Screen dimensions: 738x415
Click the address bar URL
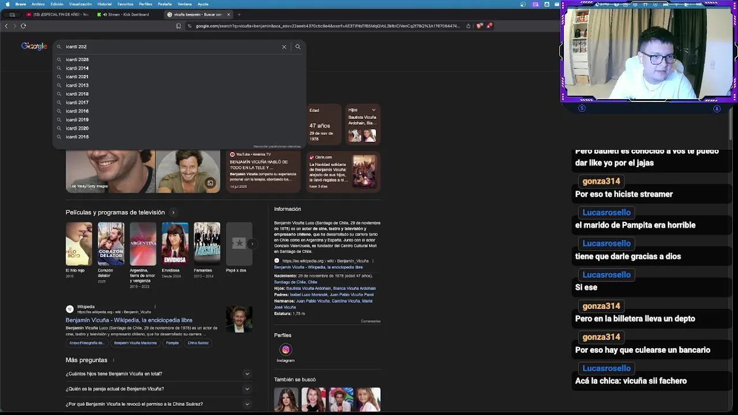pyautogui.click(x=327, y=26)
